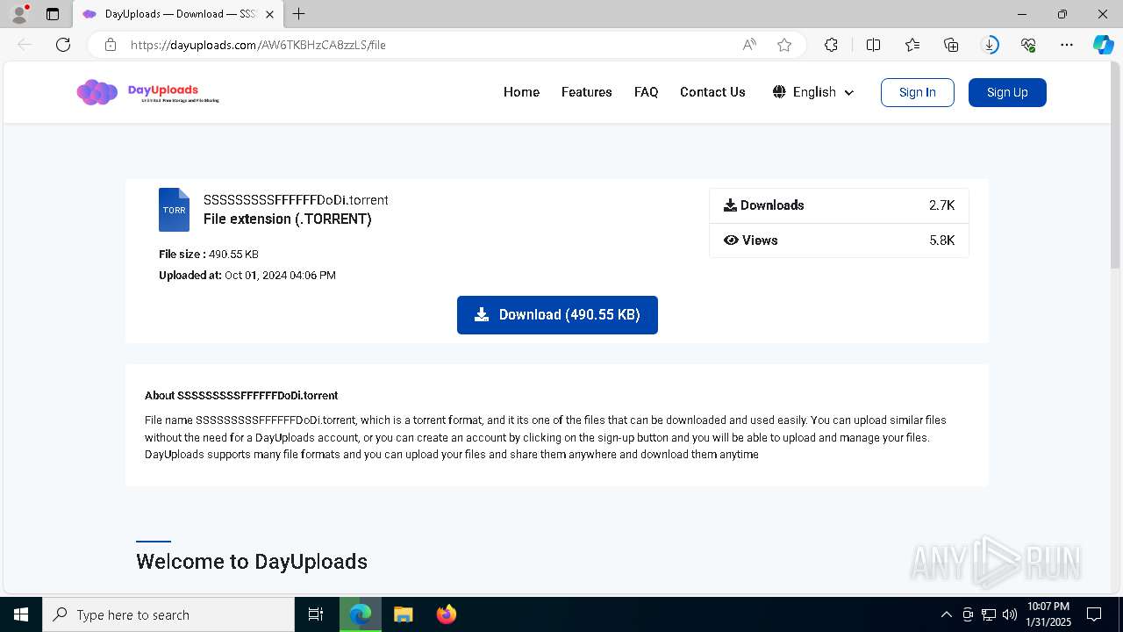This screenshot has height=632, width=1123.
Task: Open a new browser tab
Action: [299, 14]
